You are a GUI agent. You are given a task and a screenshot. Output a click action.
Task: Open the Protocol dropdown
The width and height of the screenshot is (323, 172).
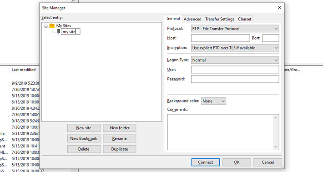click(x=235, y=29)
